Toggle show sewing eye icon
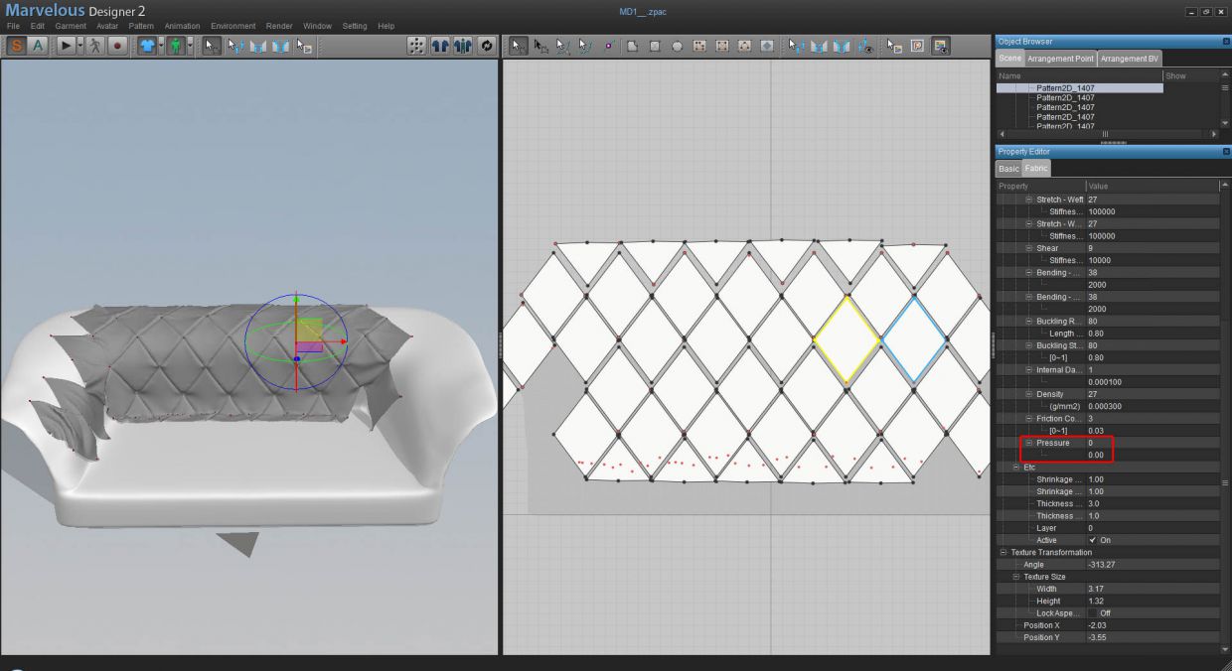 (864, 46)
